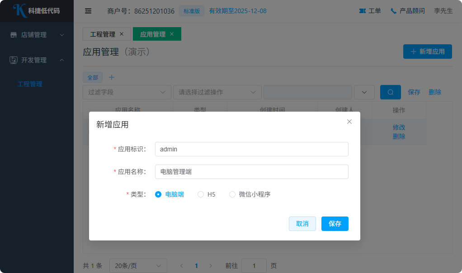The image size is (462, 273).
Task: Click the hamburger menu collapse icon
Action: (x=88, y=11)
